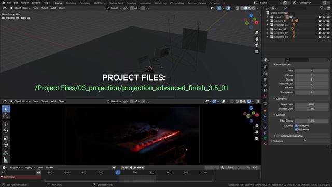Viewport: 332px width, 187px height.
Task: Select the Select Box tool in lower viewport
Action: [6, 109]
